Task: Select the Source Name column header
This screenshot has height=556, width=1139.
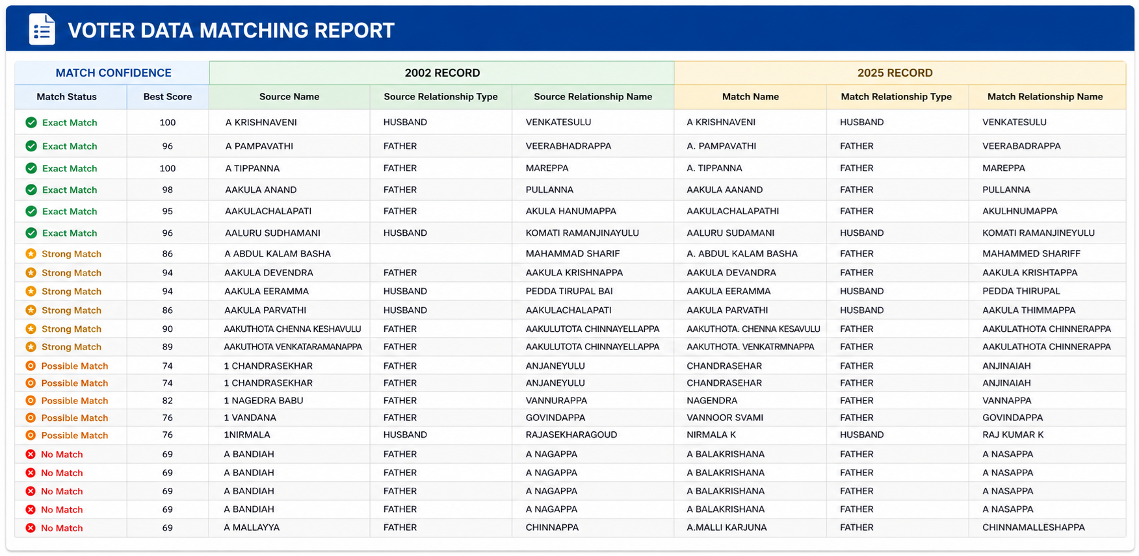Action: pos(289,97)
